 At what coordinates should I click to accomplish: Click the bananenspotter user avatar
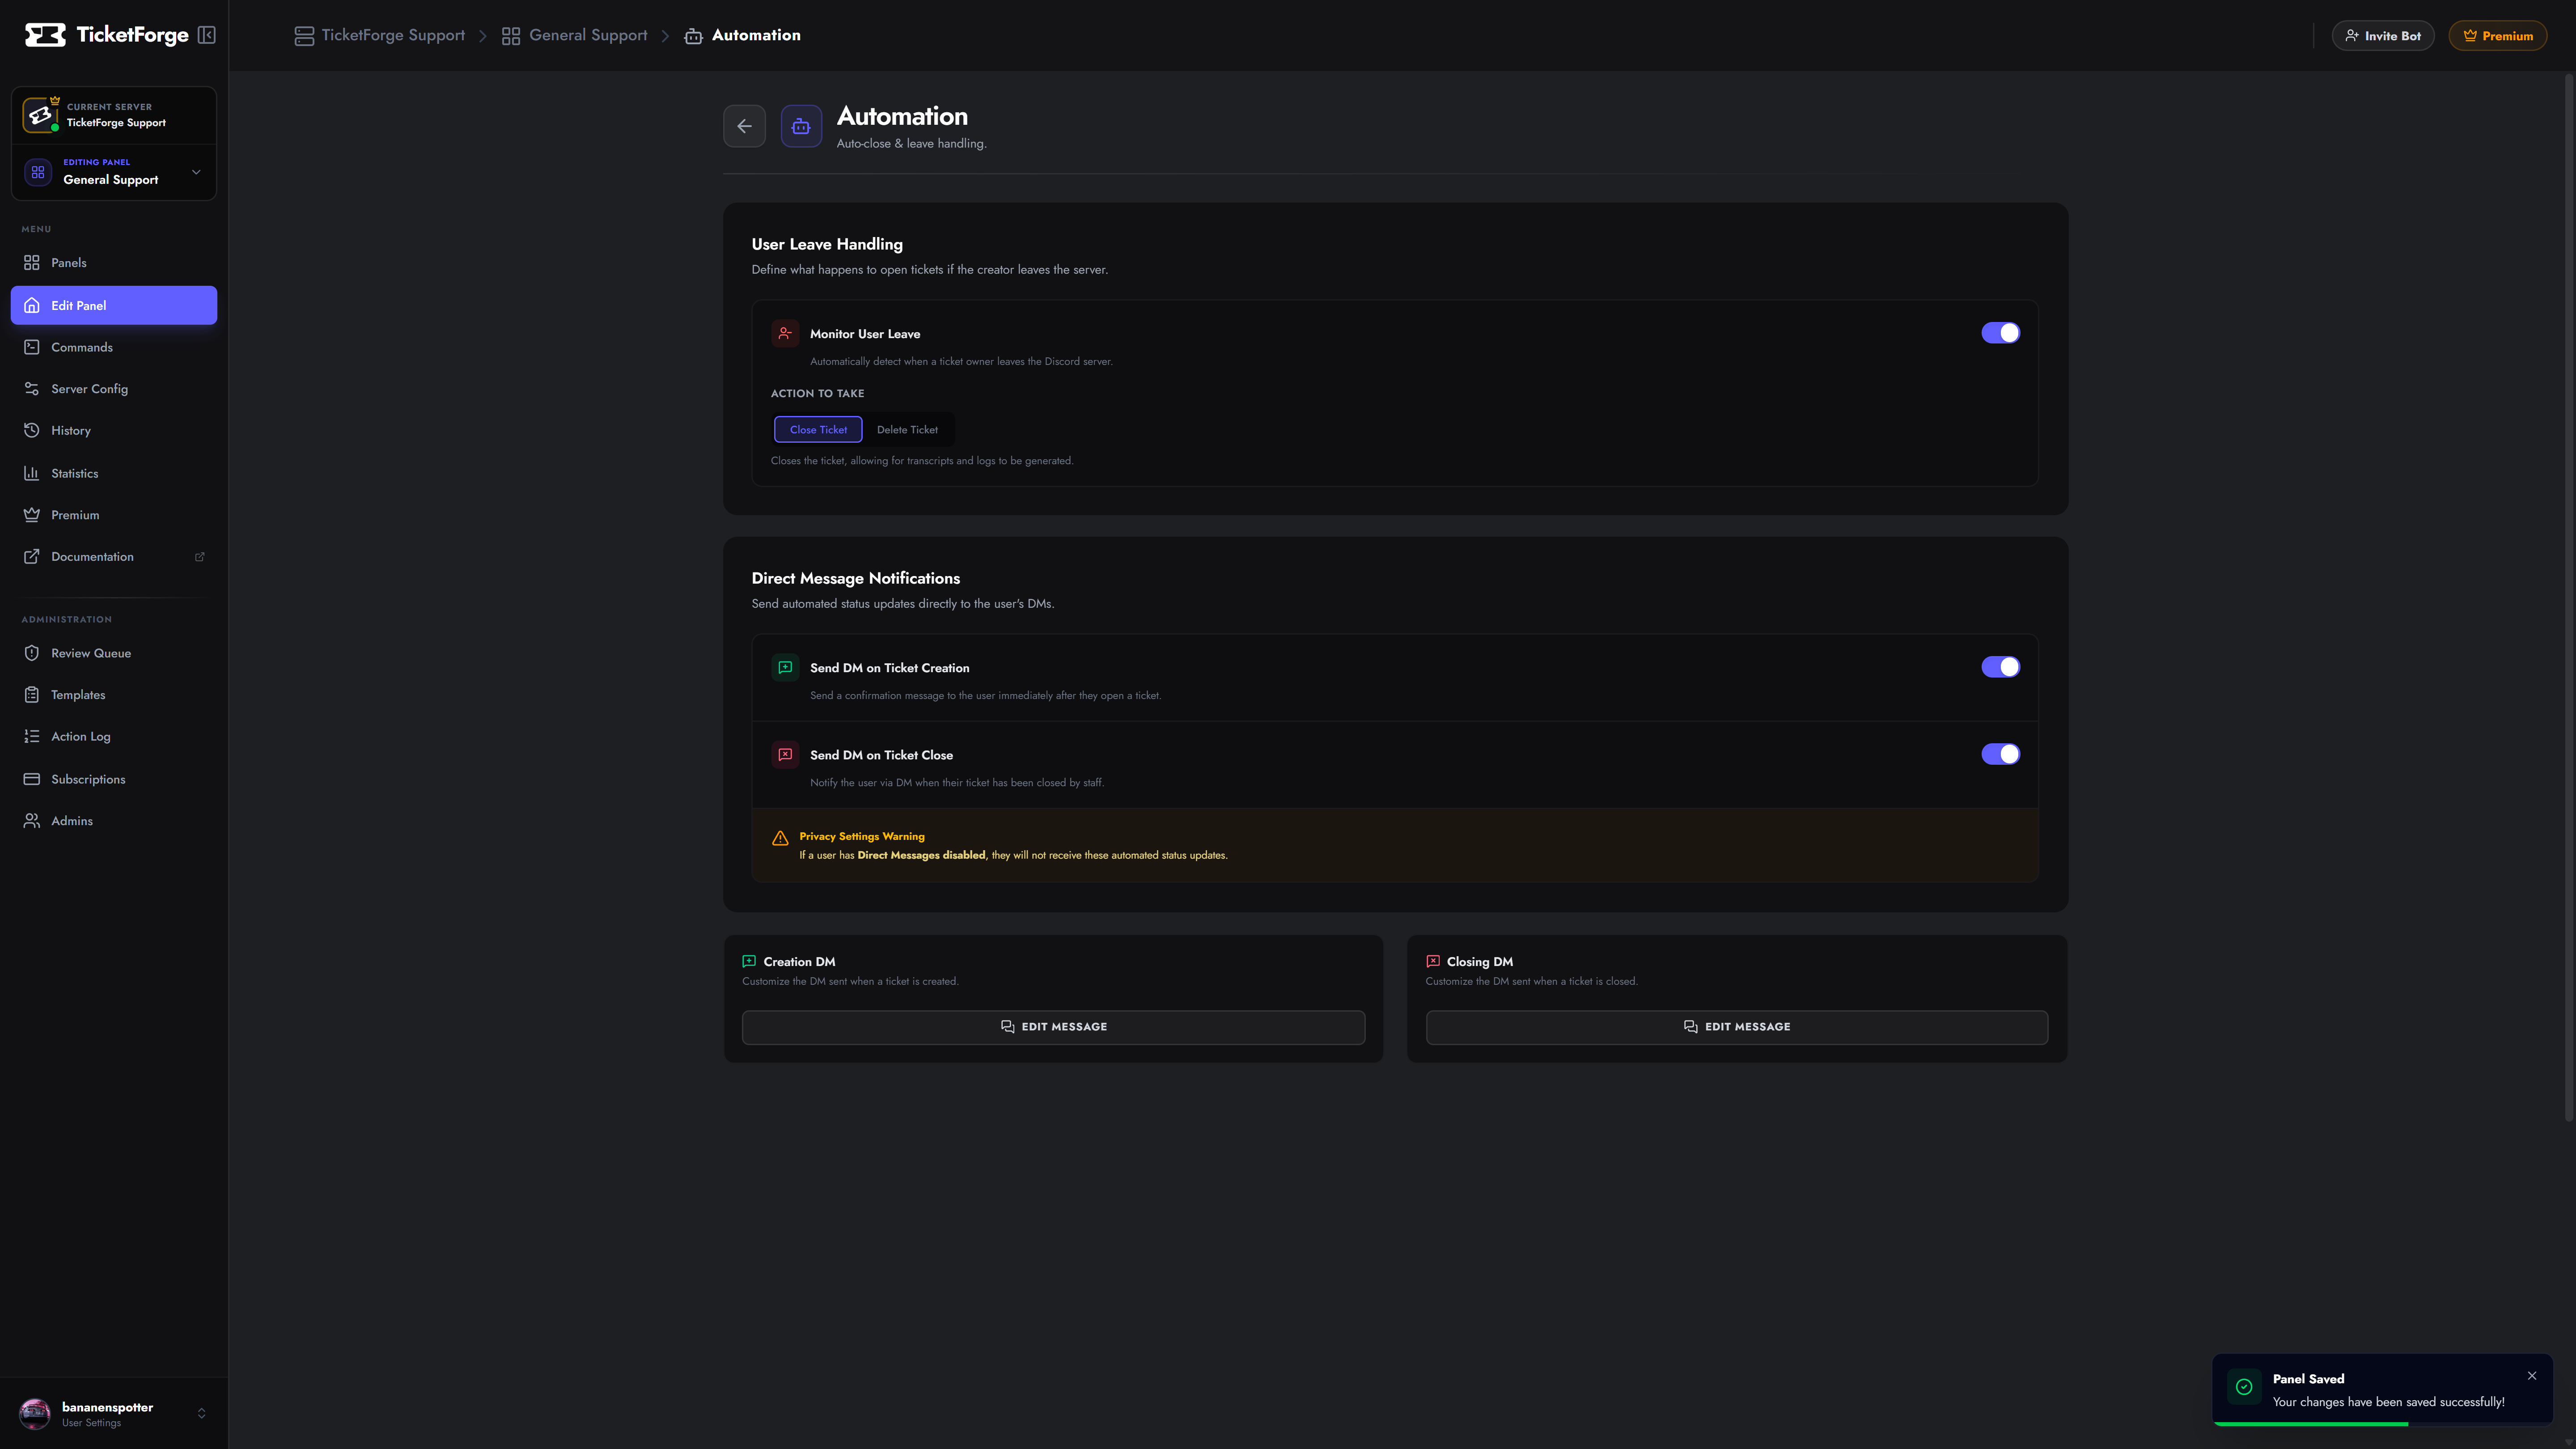click(35, 1414)
